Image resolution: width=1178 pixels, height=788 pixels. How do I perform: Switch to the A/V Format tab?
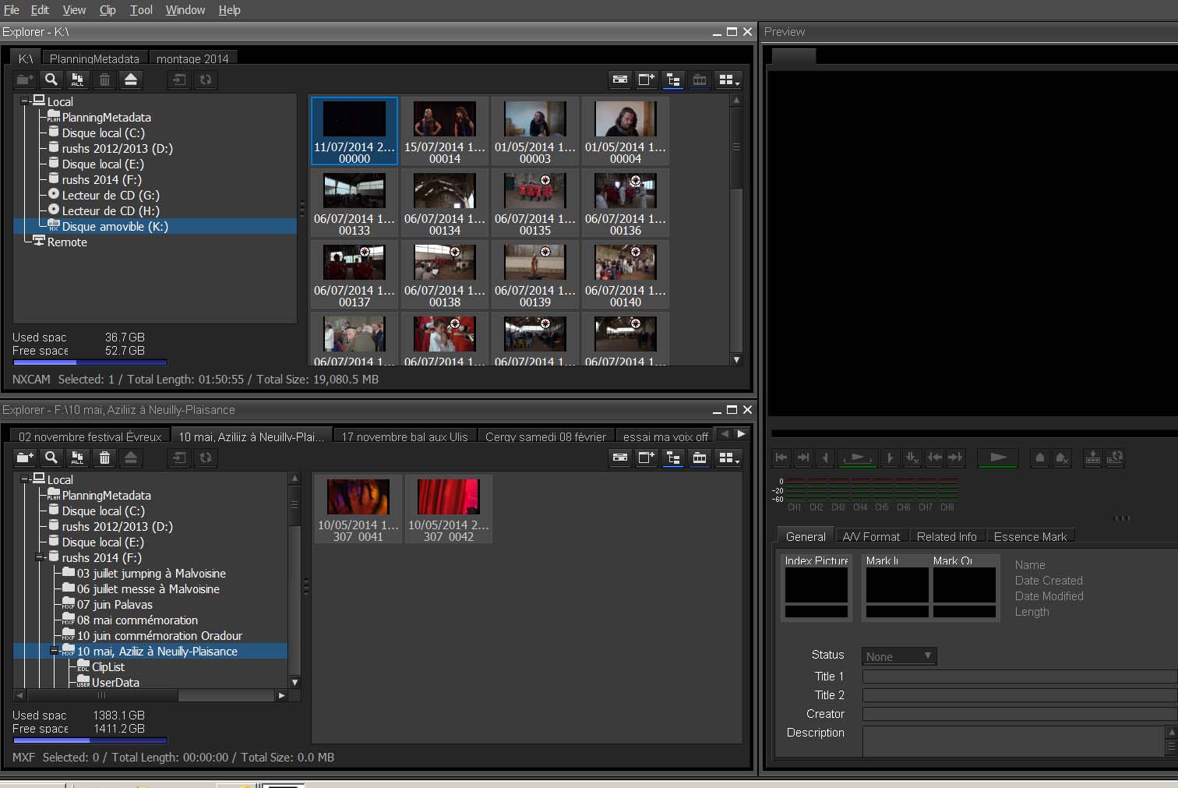coord(870,536)
